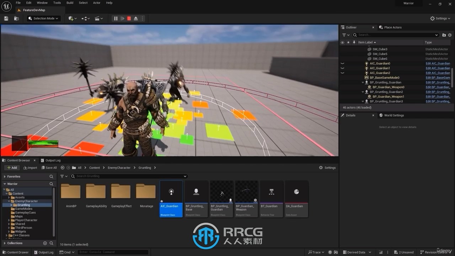Image resolution: width=455 pixels, height=256 pixels.
Task: Search inside the Favorites section
Action: tap(51, 177)
